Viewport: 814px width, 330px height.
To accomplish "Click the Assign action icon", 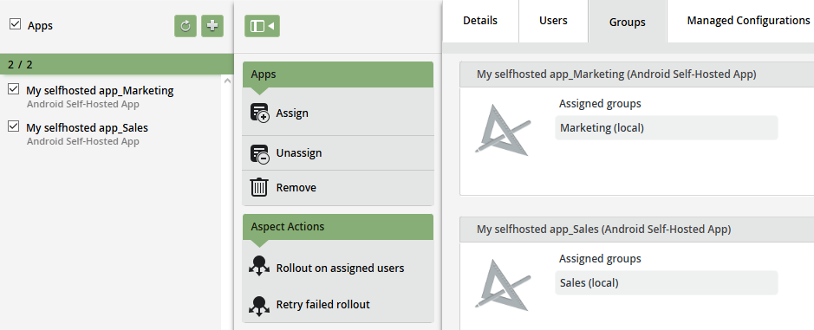I will [x=259, y=113].
